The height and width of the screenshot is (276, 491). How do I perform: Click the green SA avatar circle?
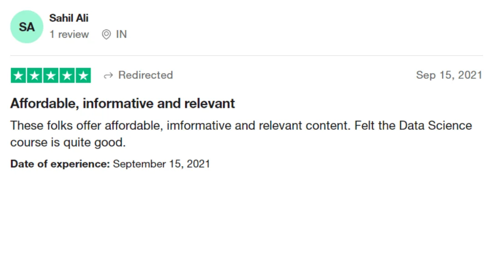coord(27,27)
